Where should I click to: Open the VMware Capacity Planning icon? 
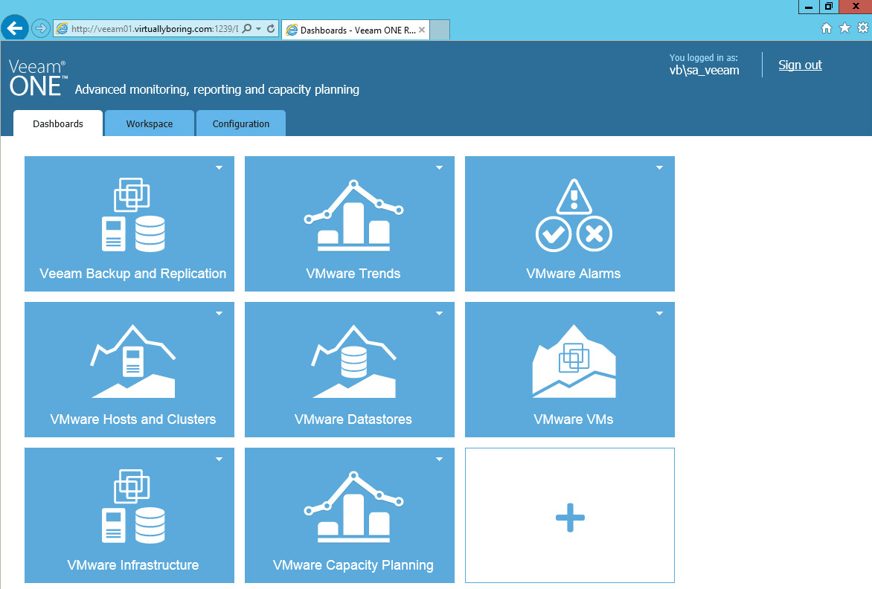click(353, 506)
